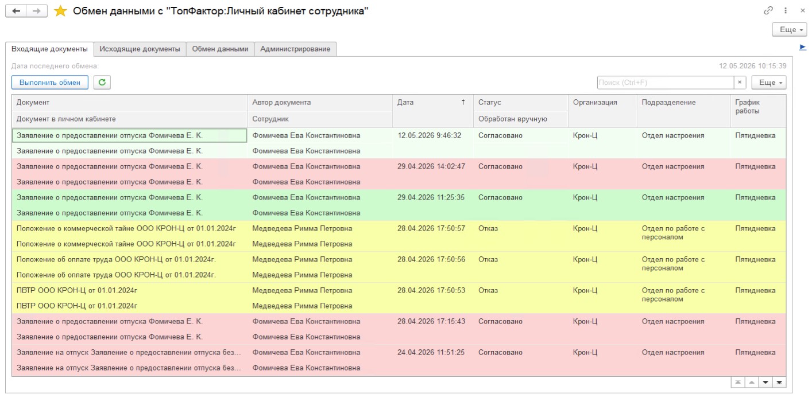Select the document dated 12.05.2026 9:46:32
The height and width of the screenshot is (398, 812).
tap(399, 143)
